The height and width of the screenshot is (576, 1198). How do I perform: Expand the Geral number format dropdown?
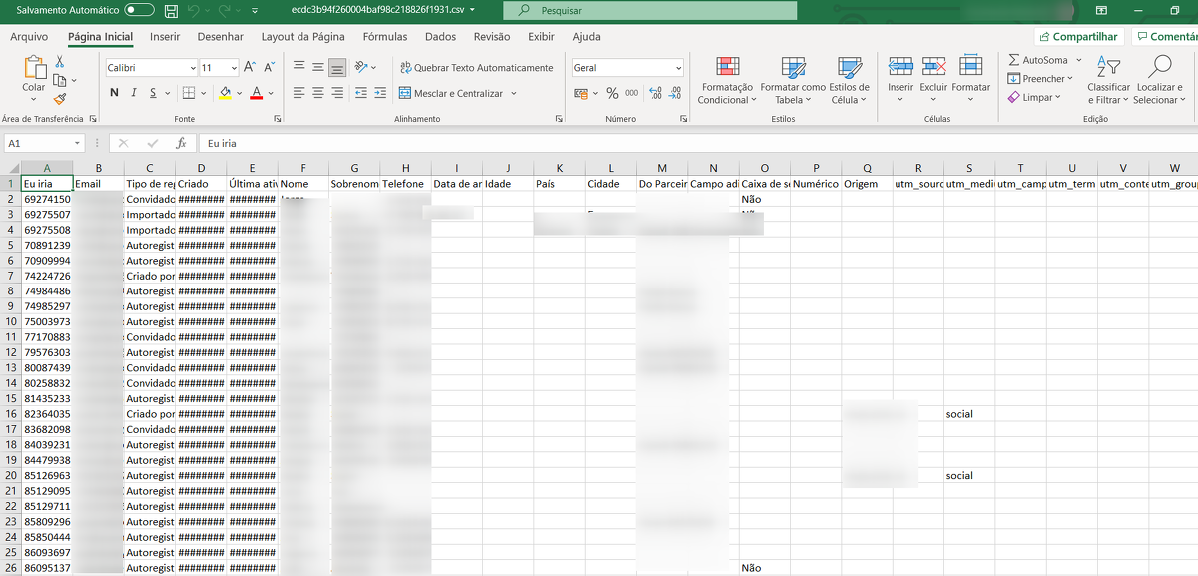click(678, 68)
